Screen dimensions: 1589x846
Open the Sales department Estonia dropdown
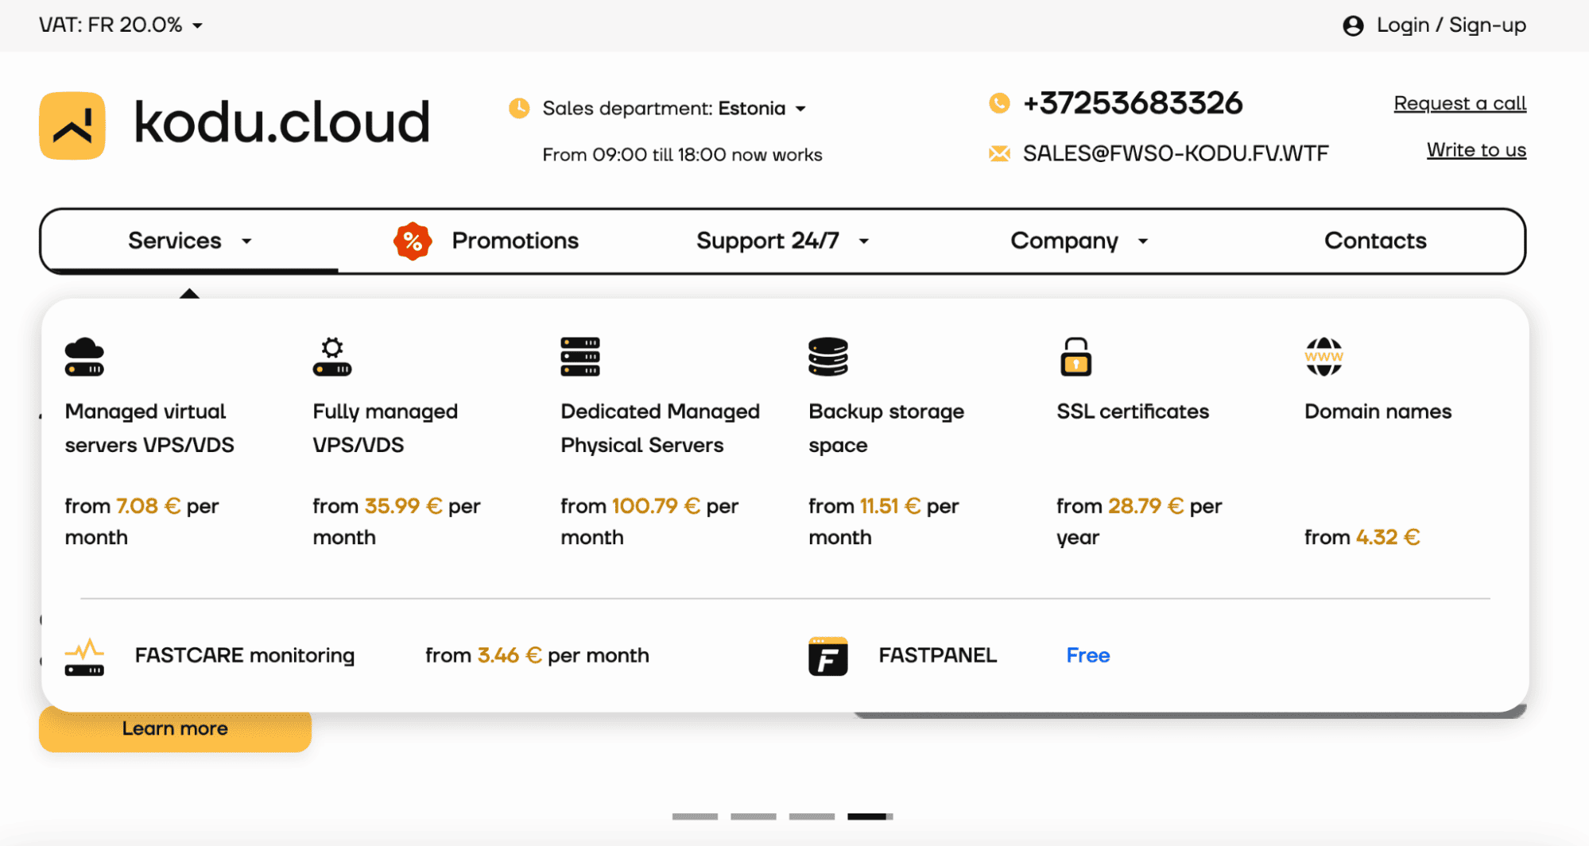[674, 108]
